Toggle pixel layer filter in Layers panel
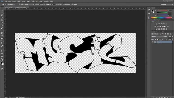 click(x=160, y=34)
